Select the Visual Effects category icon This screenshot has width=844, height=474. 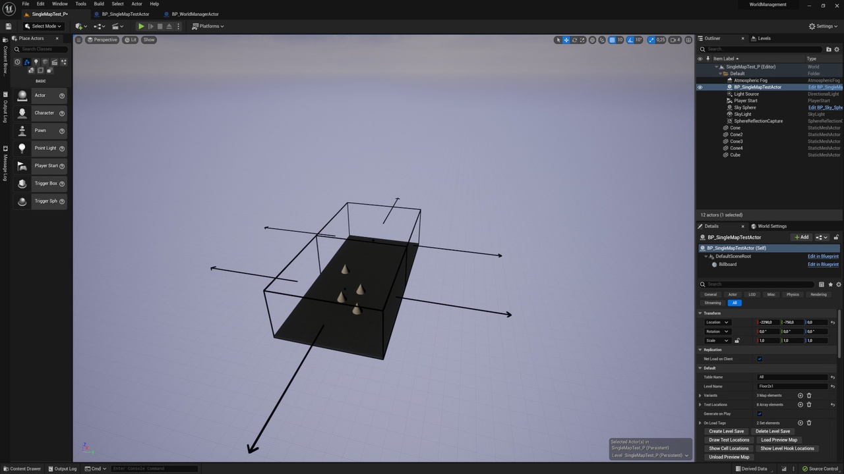[x=64, y=62]
